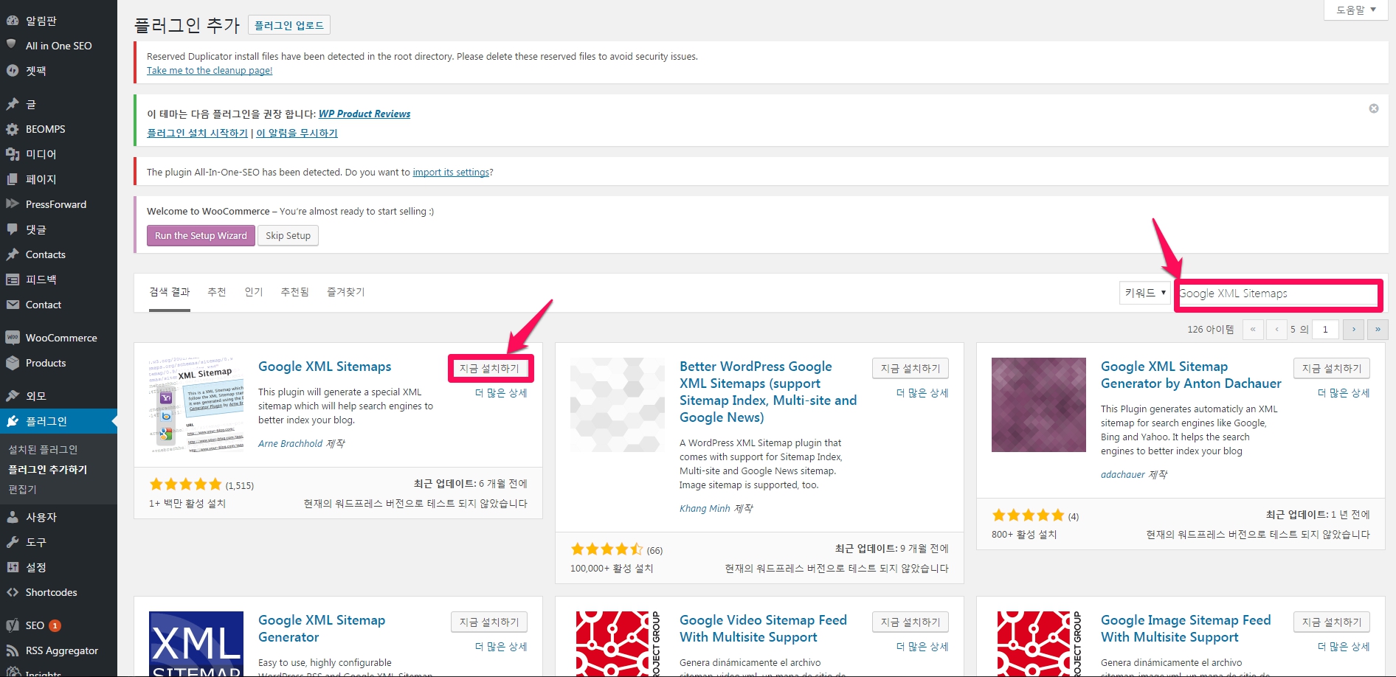
Task: Open the RSS Aggregator feed icon
Action: coord(13,650)
